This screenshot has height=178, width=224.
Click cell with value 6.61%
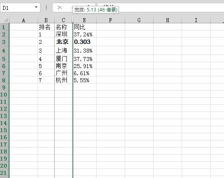point(85,73)
